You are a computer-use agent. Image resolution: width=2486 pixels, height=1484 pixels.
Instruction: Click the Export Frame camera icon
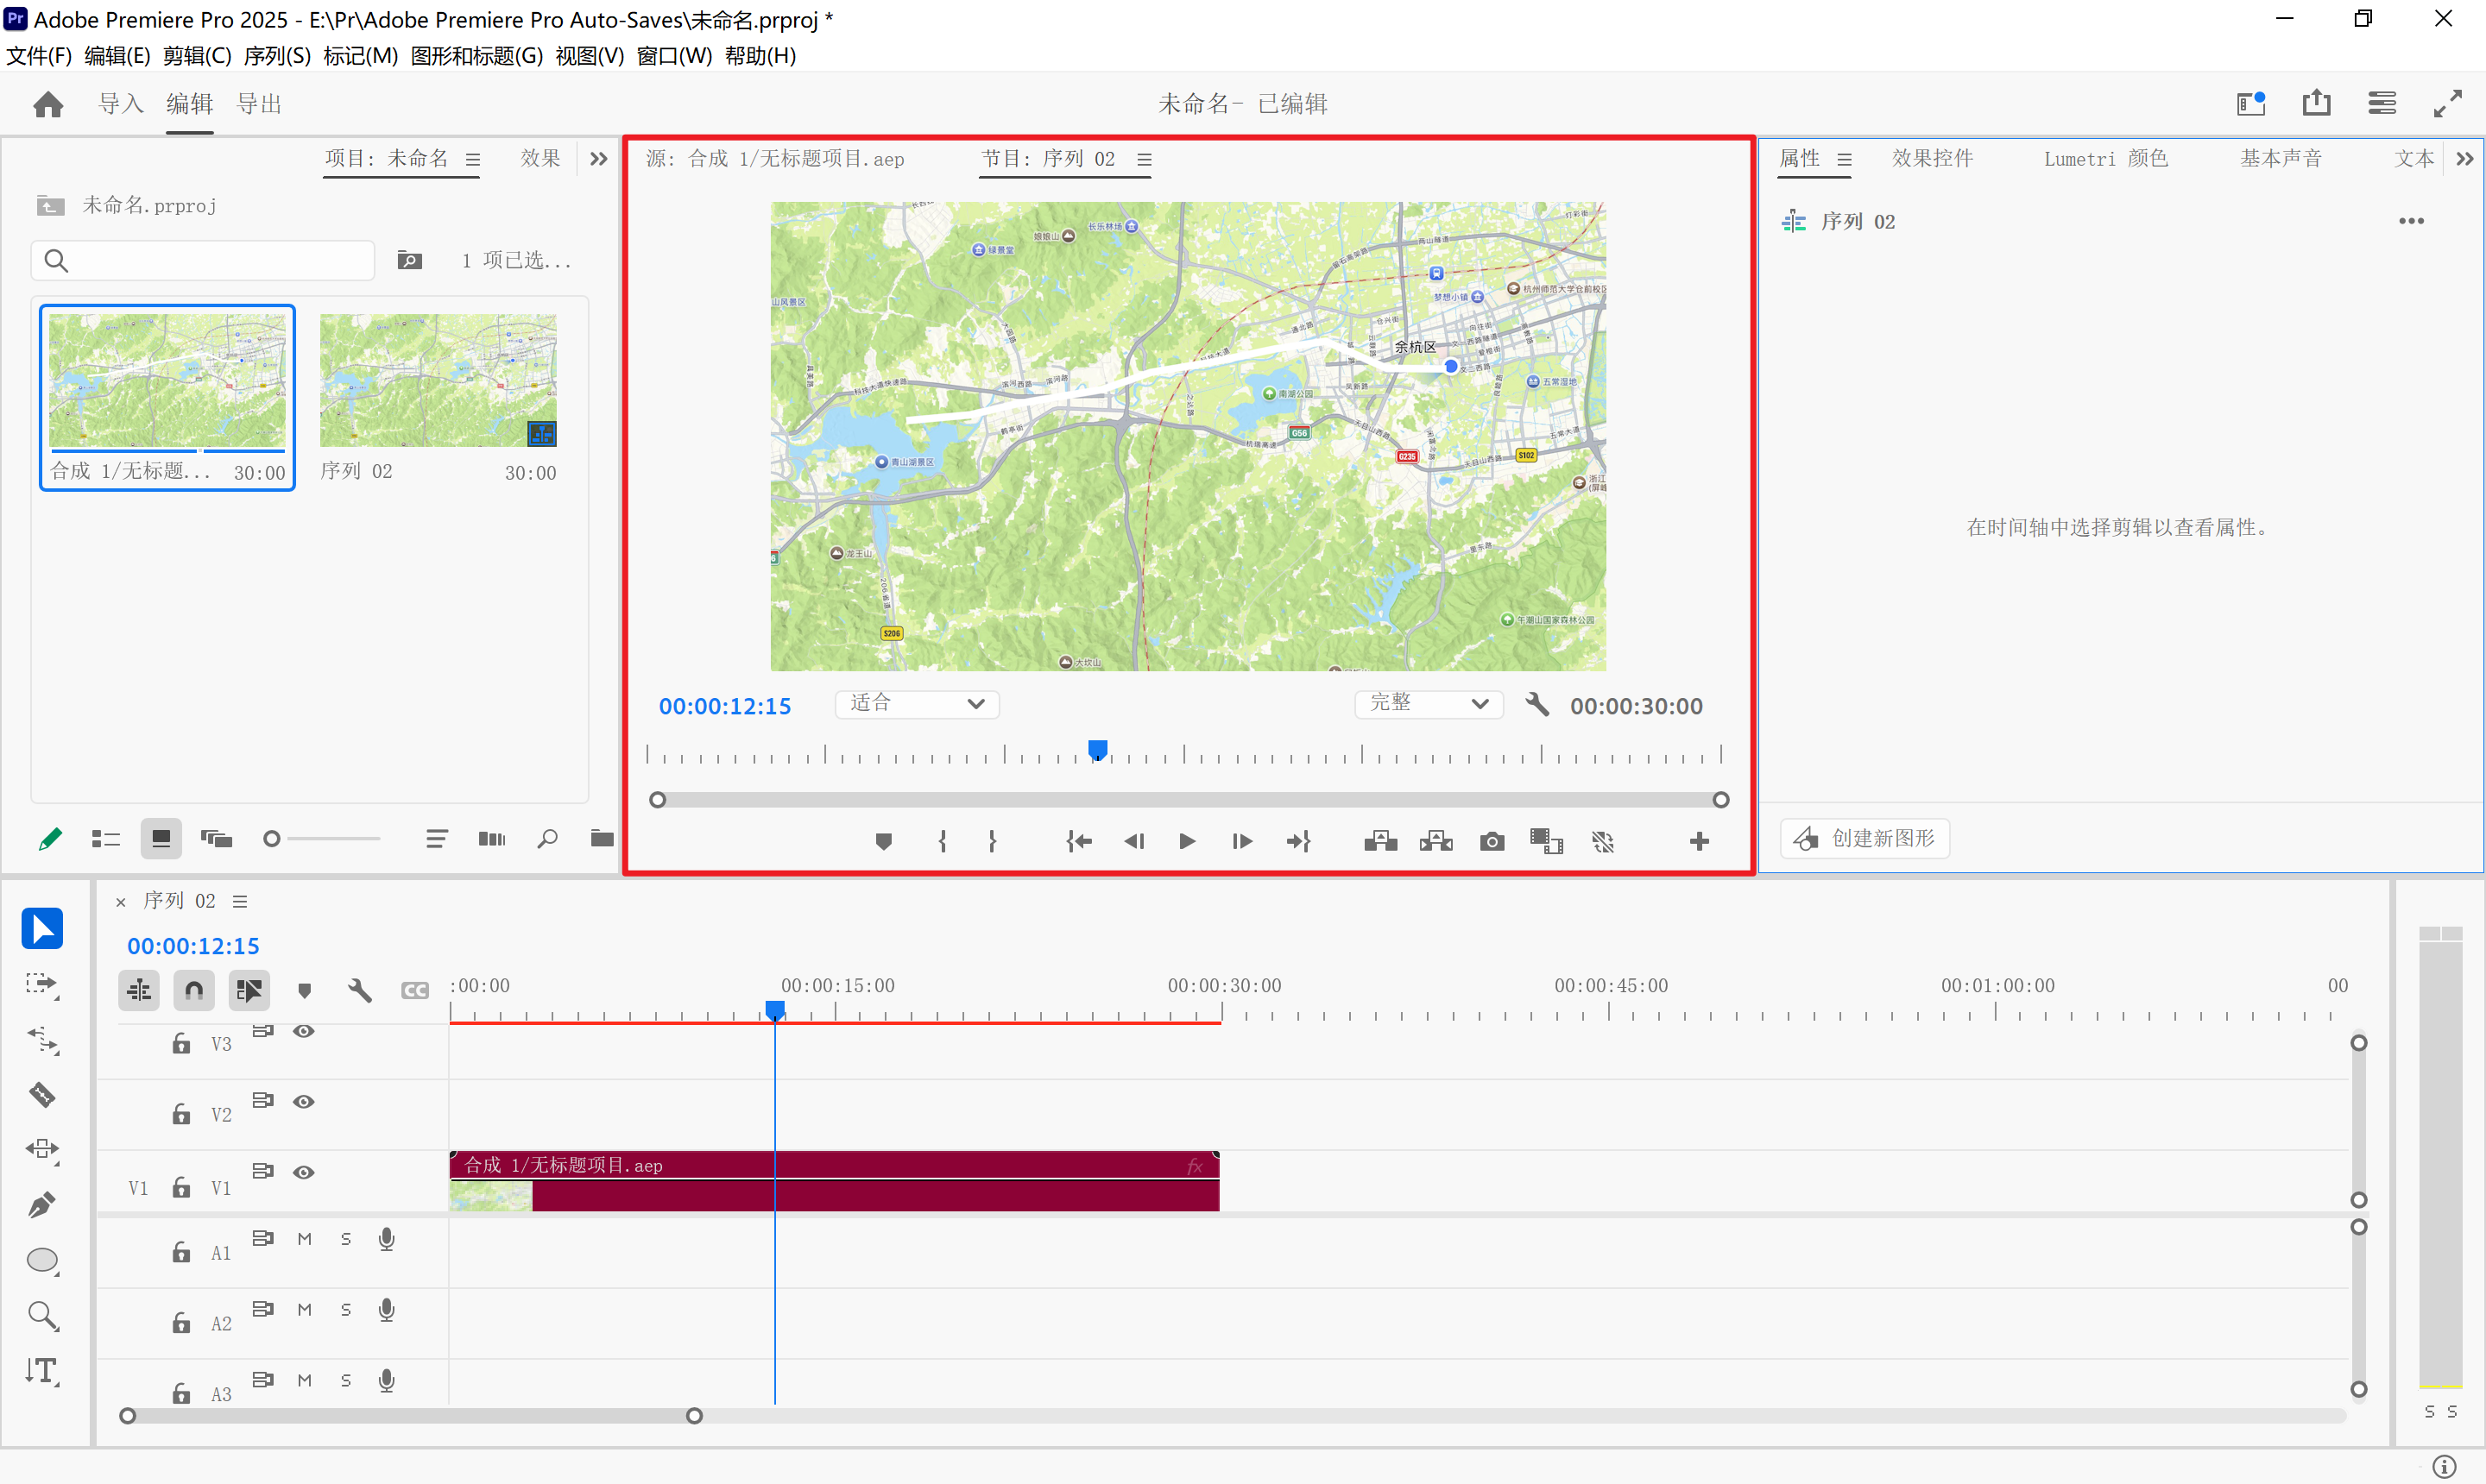(1491, 842)
